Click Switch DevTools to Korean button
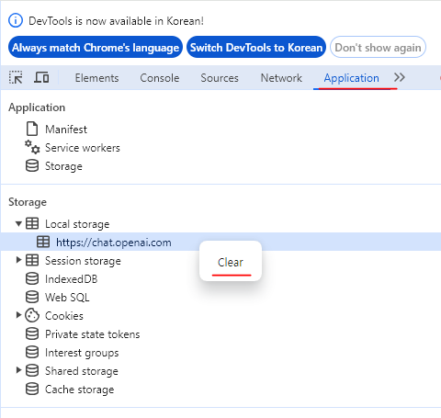This screenshot has width=441, height=418. (256, 47)
